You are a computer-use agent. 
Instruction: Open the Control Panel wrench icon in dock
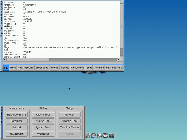(88, 135)
